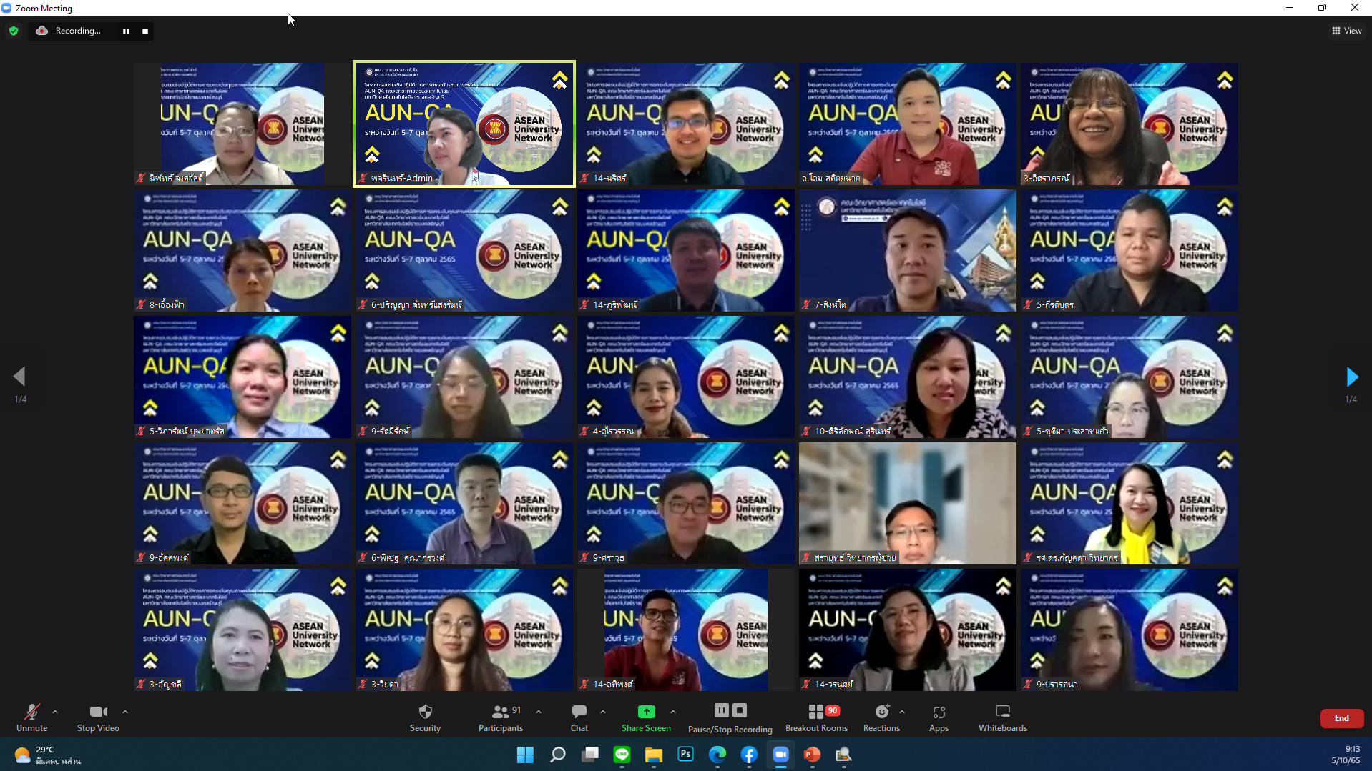This screenshot has height=771, width=1372.
Task: Pause recording from top Recording indicator
Action: tap(126, 31)
